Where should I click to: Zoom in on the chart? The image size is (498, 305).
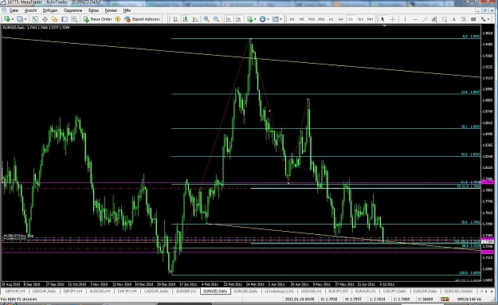[x=206, y=19]
